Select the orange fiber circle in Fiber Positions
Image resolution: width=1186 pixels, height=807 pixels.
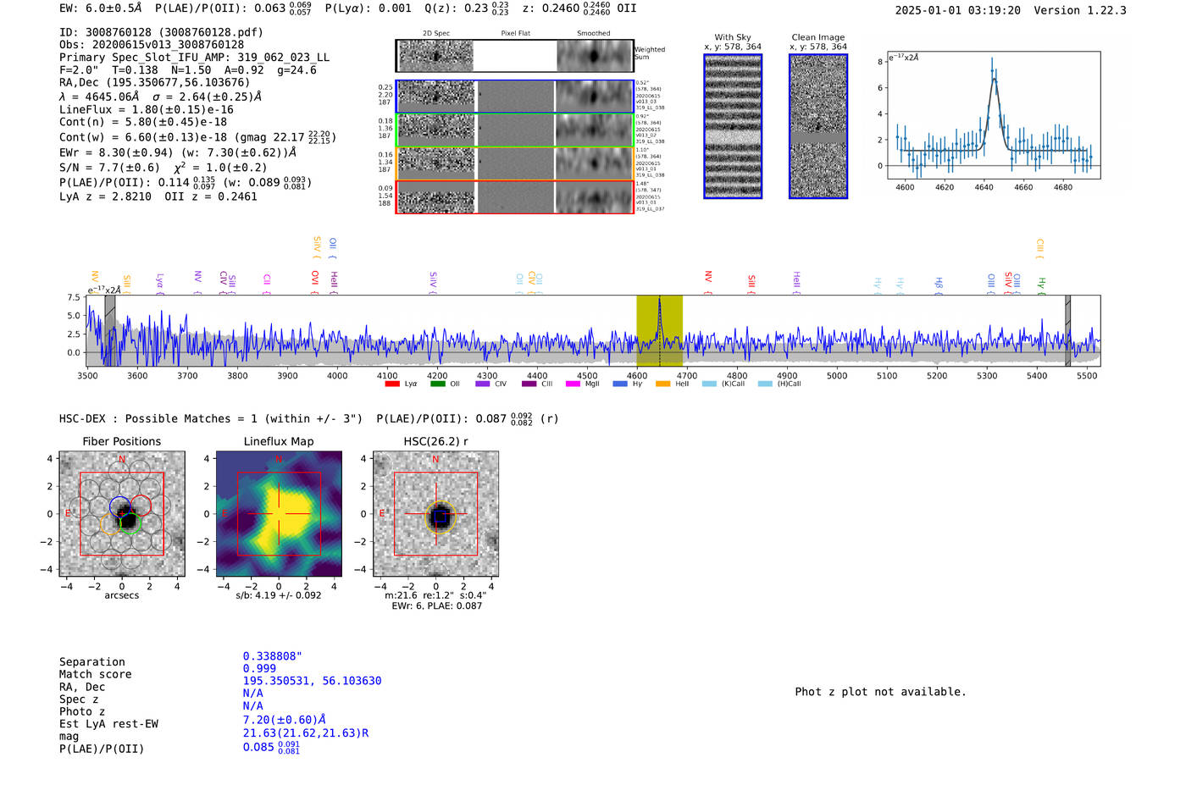(110, 523)
